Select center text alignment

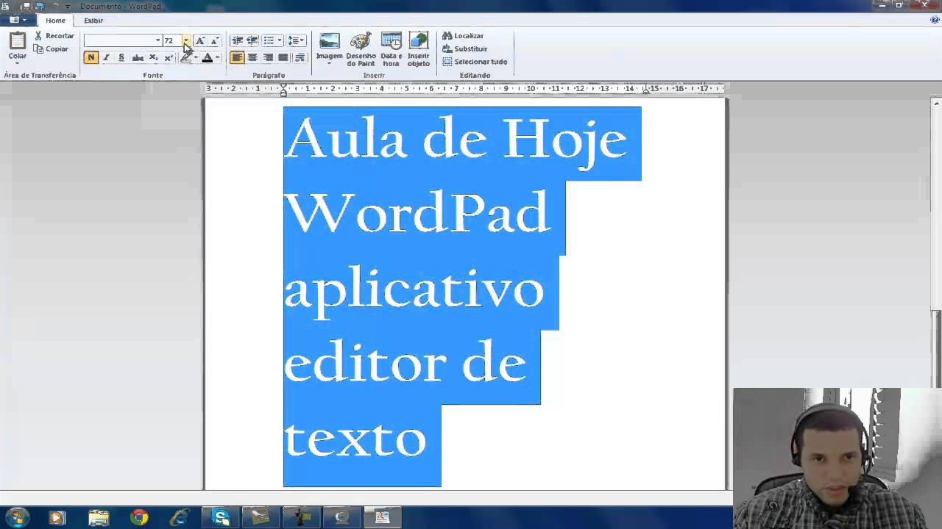click(x=252, y=57)
